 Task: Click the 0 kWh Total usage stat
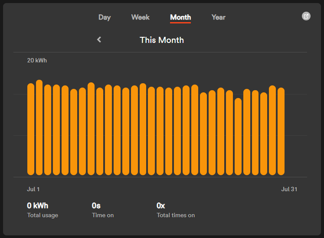43,210
